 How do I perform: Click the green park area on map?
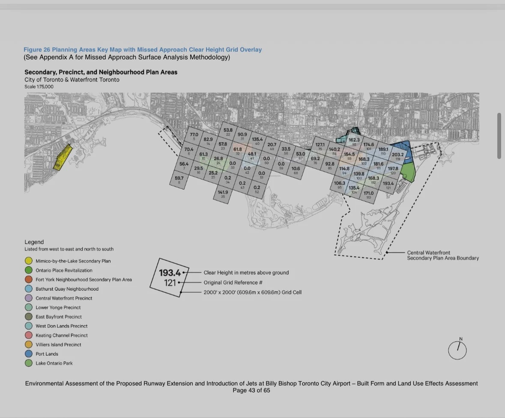tap(407, 172)
